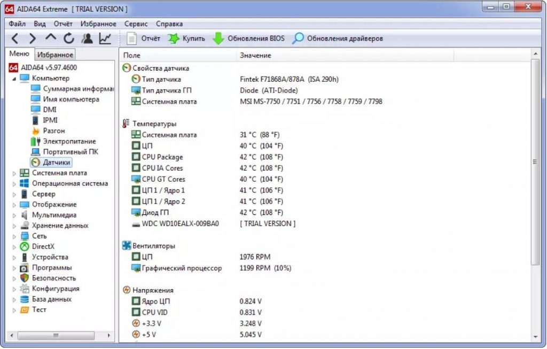Click the Конфигурация gears icon

pos(25,289)
